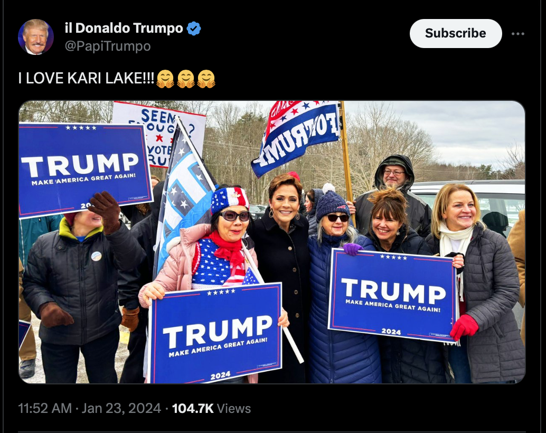
Task: View the 104.7K Views count
Action: 211,408
